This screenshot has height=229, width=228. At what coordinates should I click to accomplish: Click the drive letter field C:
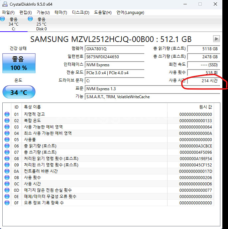pyautogui.click(x=115, y=81)
